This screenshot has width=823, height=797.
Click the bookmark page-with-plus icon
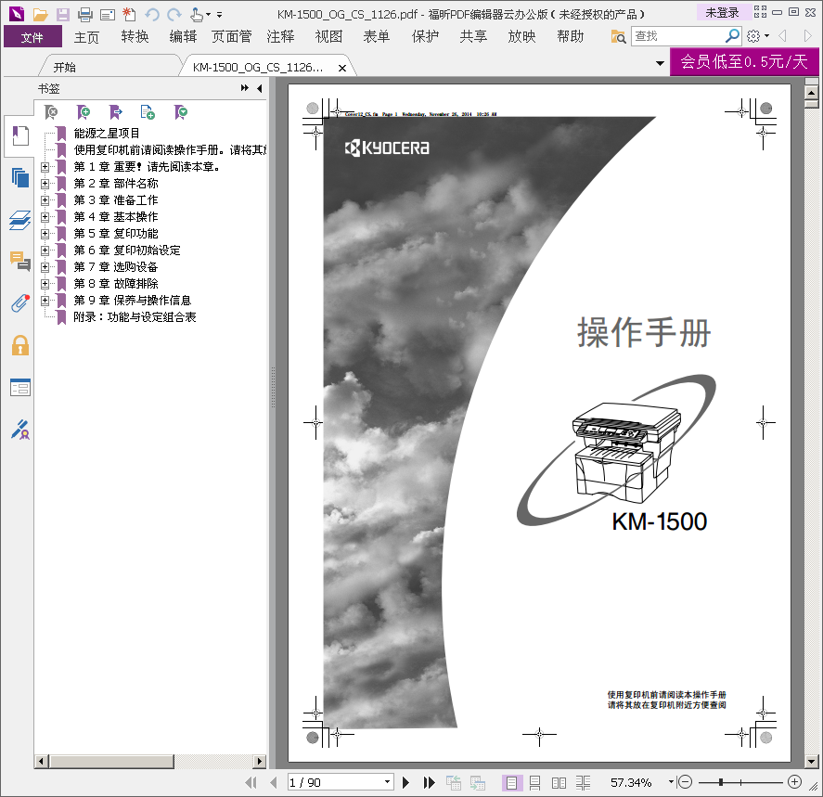pos(148,111)
